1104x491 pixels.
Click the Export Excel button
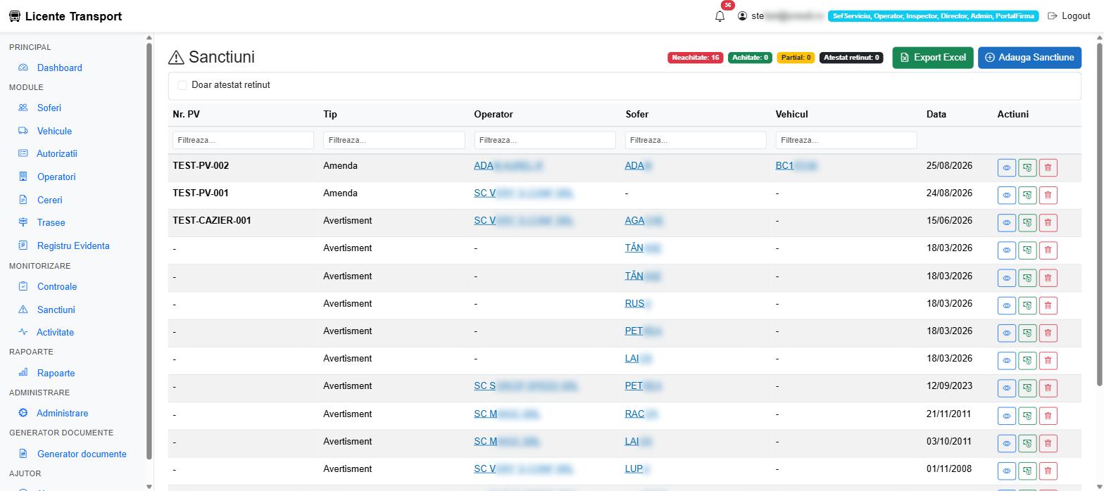933,58
